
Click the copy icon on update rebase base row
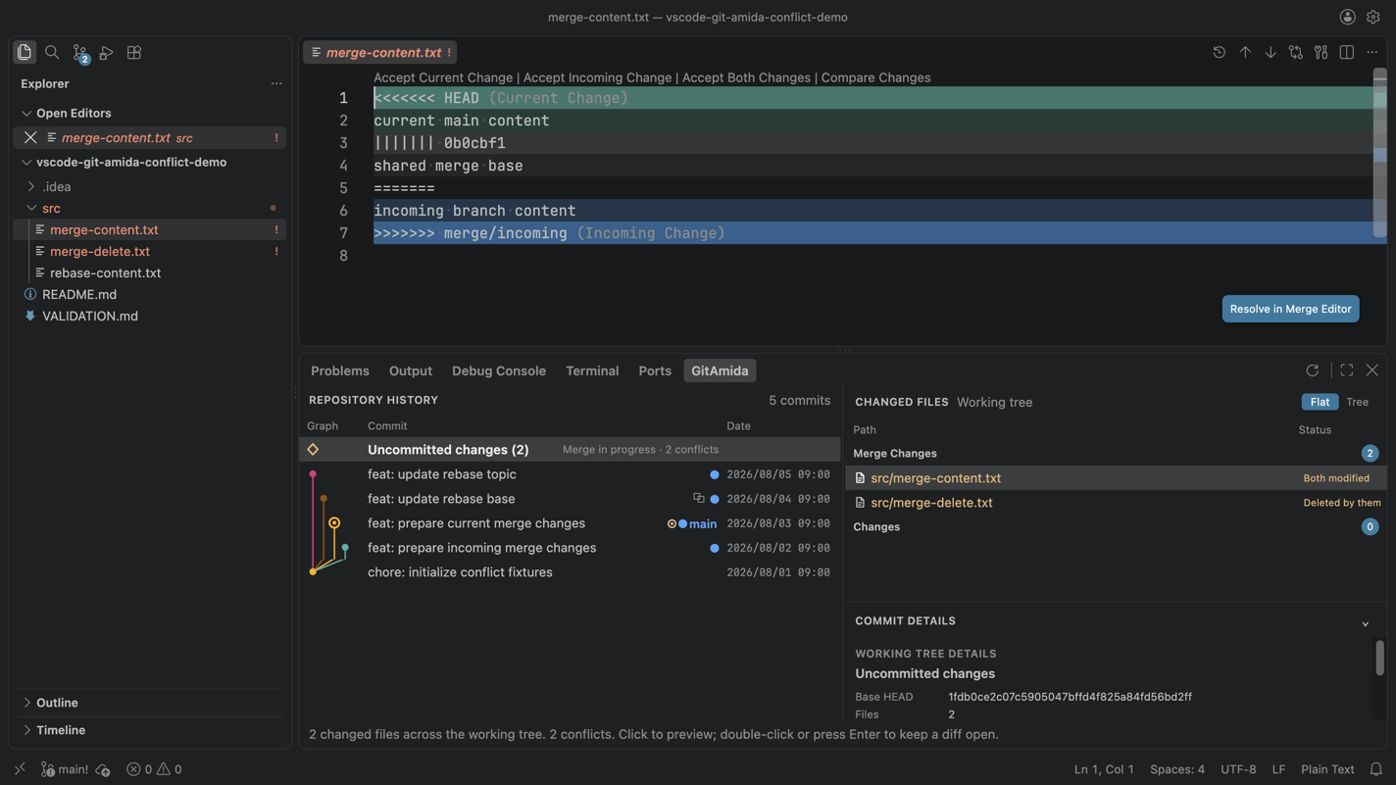click(x=699, y=498)
